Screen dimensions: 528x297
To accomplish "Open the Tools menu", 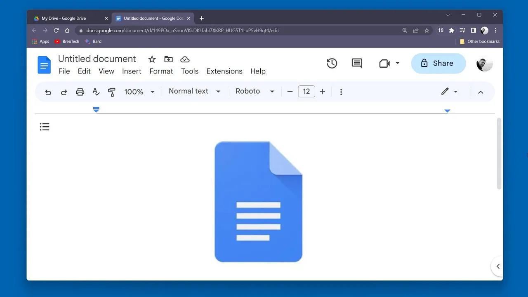I will (x=190, y=71).
